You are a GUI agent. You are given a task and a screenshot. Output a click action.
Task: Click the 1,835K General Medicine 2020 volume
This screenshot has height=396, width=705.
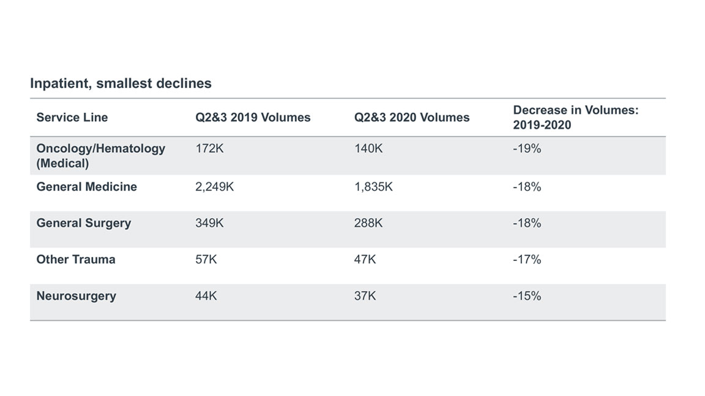click(373, 187)
